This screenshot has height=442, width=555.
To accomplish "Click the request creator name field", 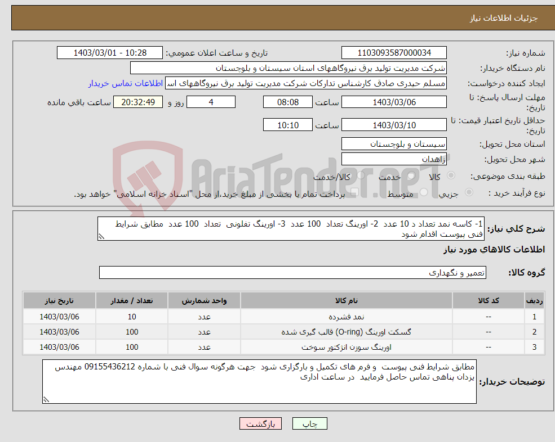I will click(x=306, y=83).
